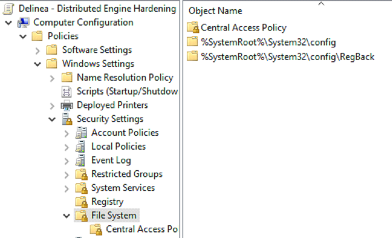Sort by the Object Name column header
392x238 pixels.
pyautogui.click(x=215, y=11)
